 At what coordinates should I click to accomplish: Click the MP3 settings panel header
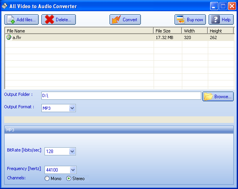point(119,130)
